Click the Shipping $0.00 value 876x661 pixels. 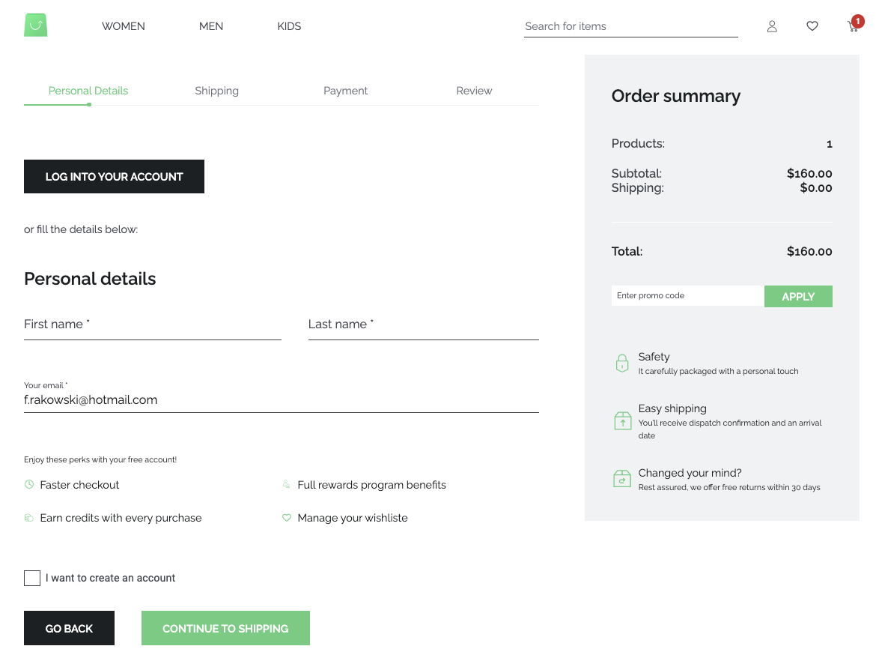click(815, 188)
